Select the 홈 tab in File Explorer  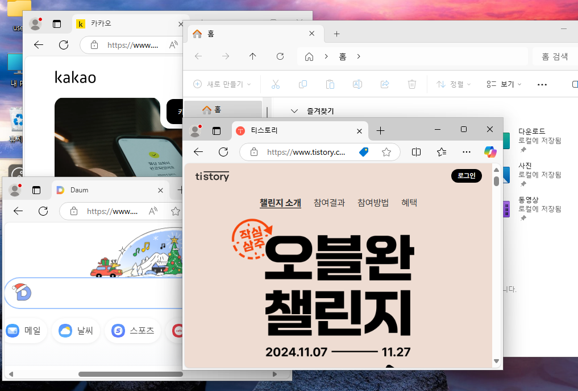255,34
